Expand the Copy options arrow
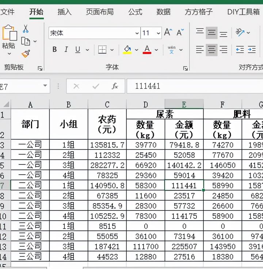This screenshot has height=269, width=263. (x=35, y=41)
